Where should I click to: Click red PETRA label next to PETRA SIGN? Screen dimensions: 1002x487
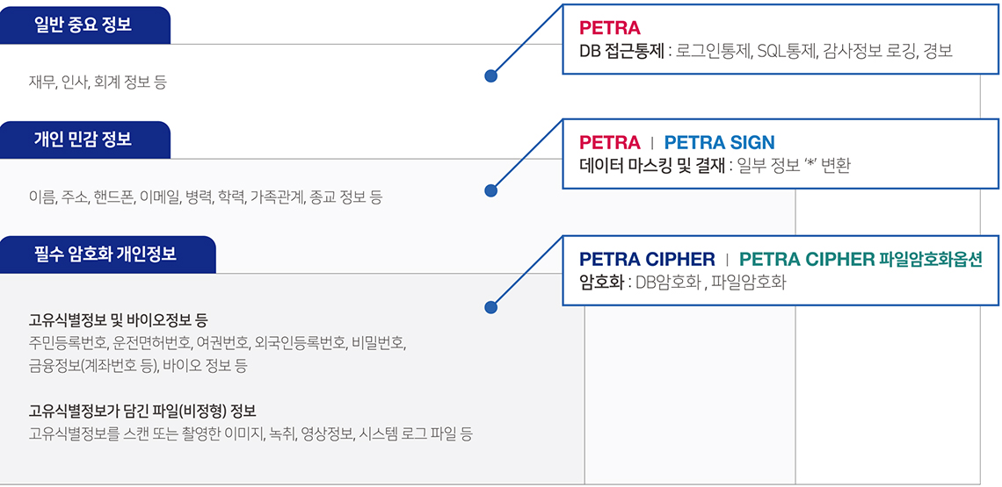[610, 142]
